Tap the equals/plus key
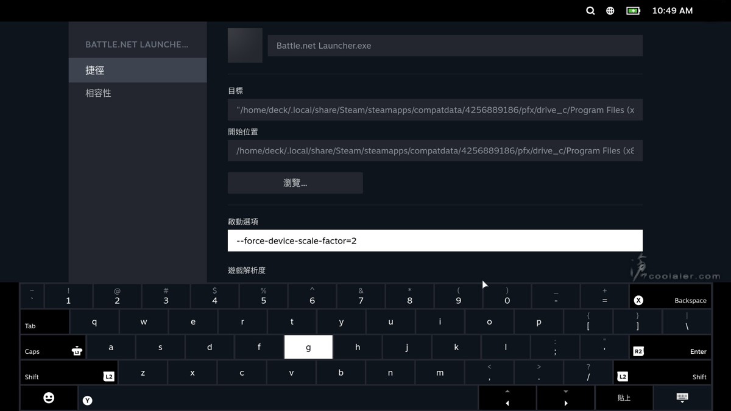 (604, 296)
